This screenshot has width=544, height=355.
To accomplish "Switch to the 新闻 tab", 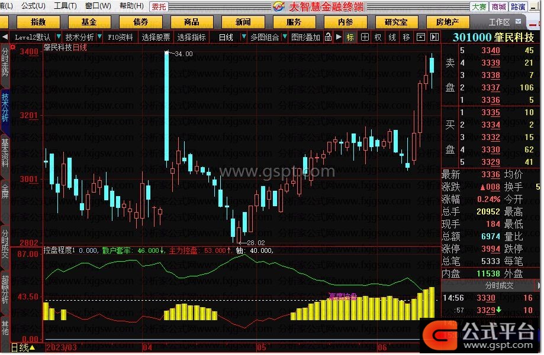I will click(x=243, y=22).
